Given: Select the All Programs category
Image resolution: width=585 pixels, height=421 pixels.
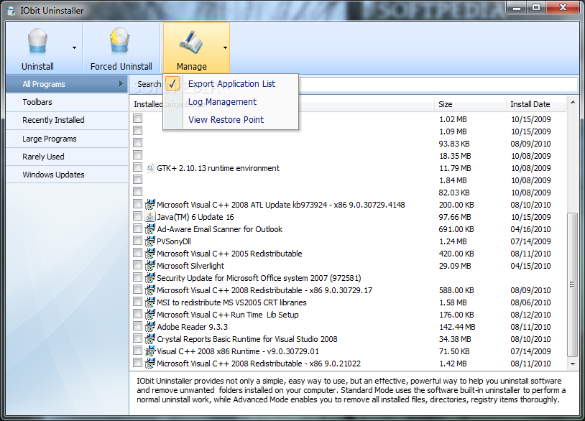Looking at the screenshot, I should click(67, 84).
